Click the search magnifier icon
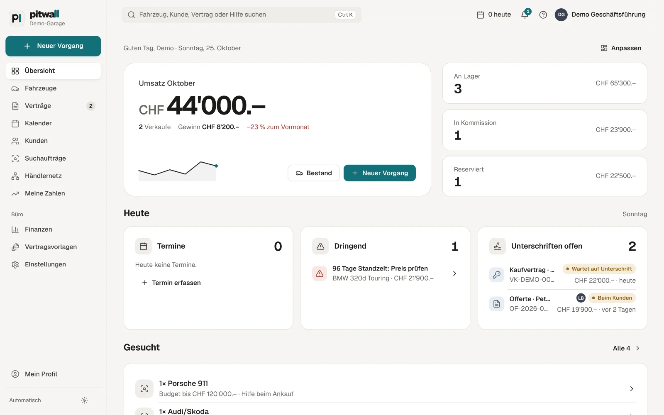 131,15
